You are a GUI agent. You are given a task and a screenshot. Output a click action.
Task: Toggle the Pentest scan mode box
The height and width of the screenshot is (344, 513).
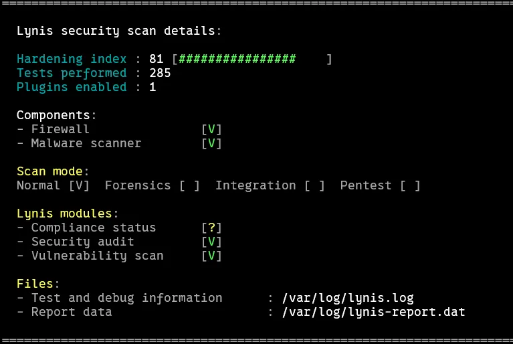(410, 185)
